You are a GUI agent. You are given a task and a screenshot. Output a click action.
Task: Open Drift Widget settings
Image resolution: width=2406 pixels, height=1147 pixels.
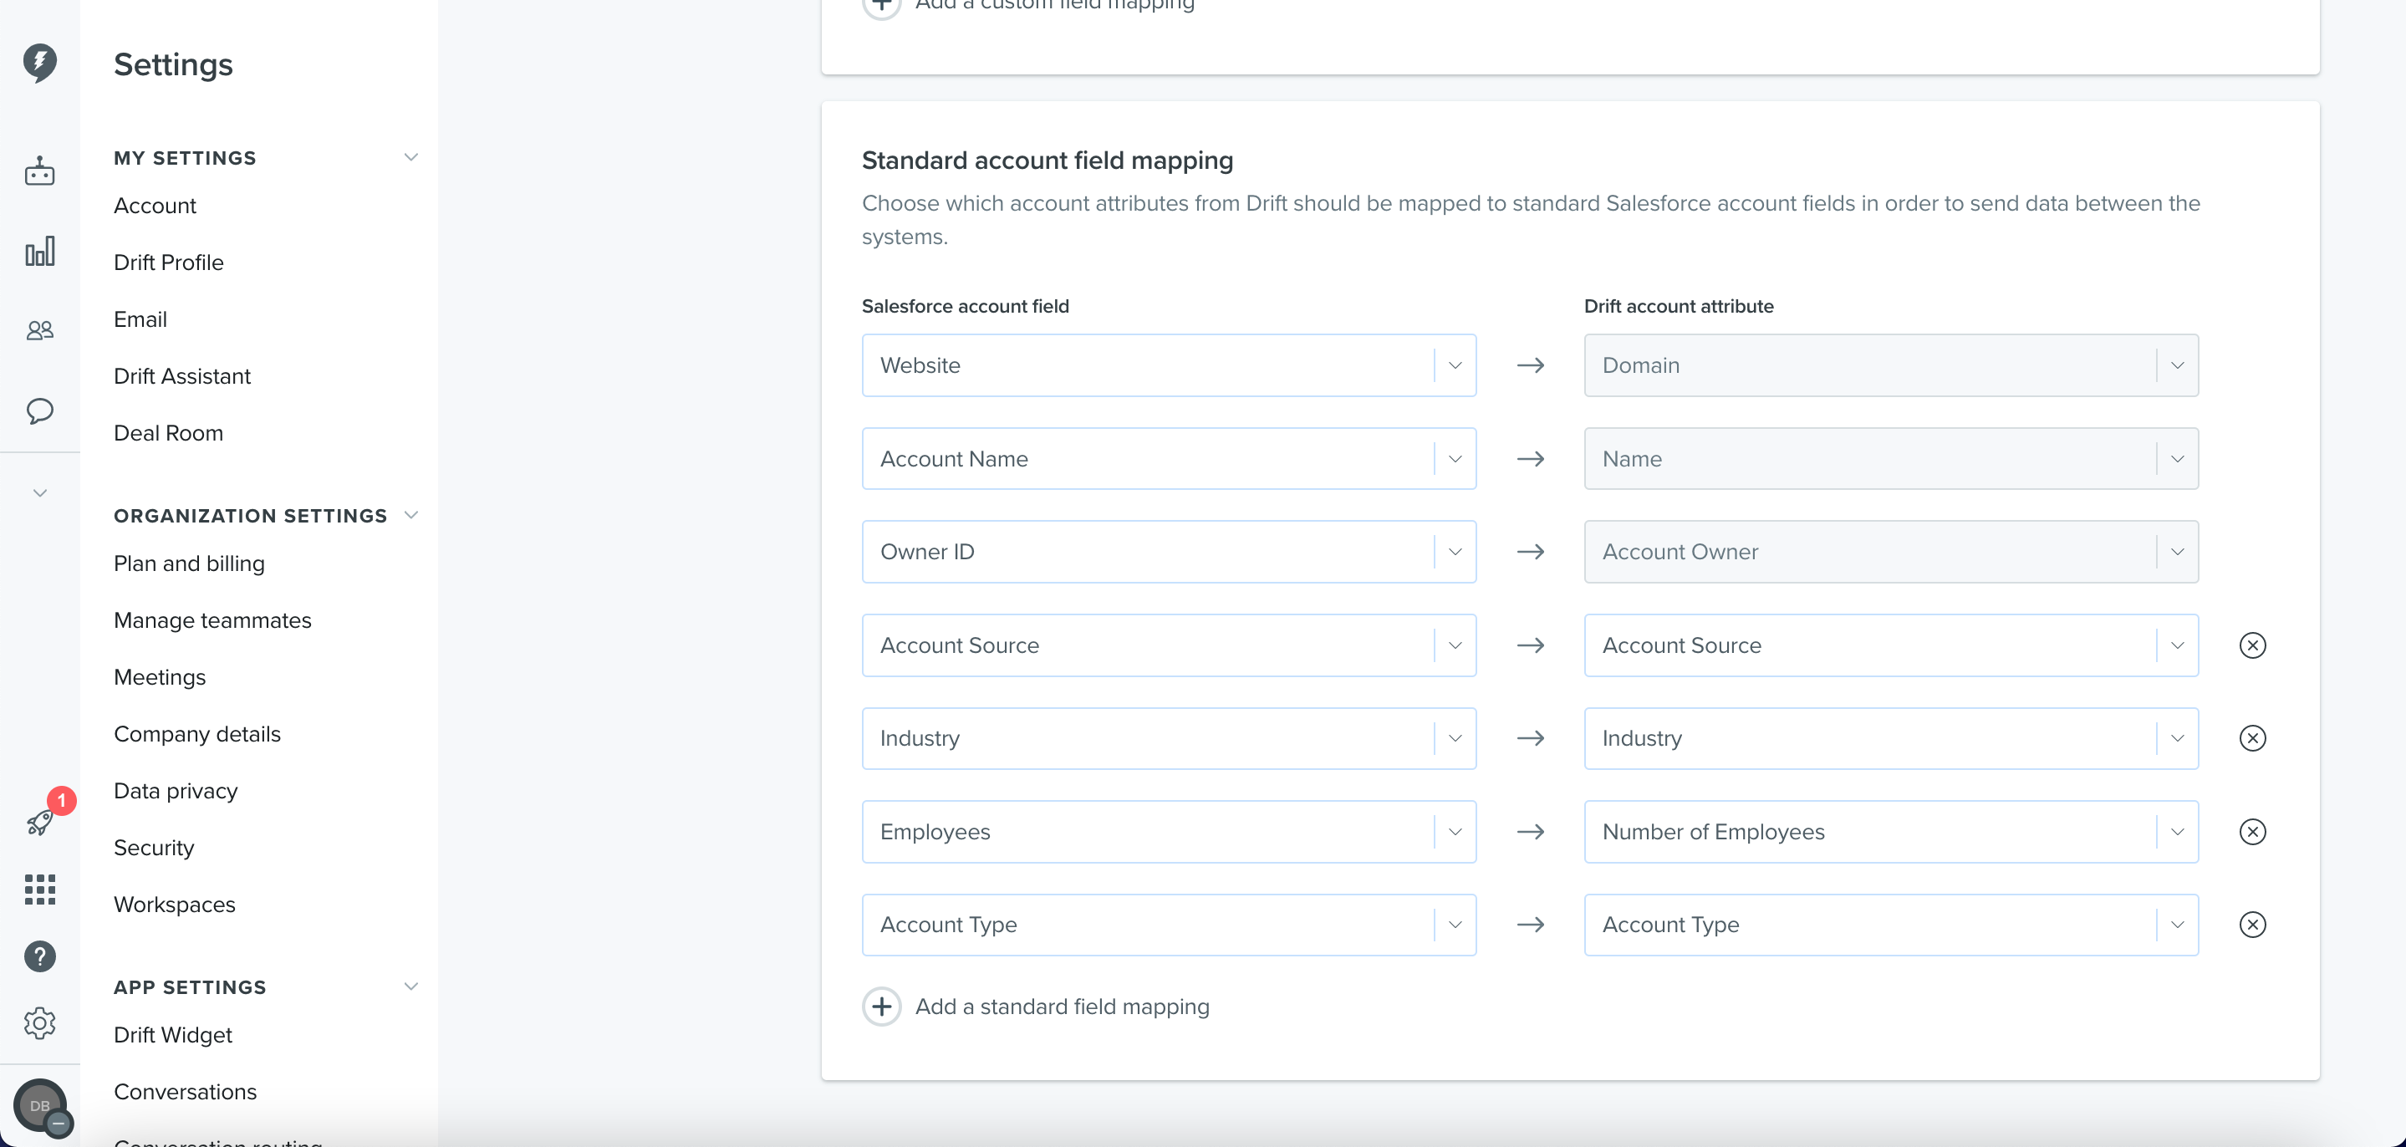click(173, 1035)
